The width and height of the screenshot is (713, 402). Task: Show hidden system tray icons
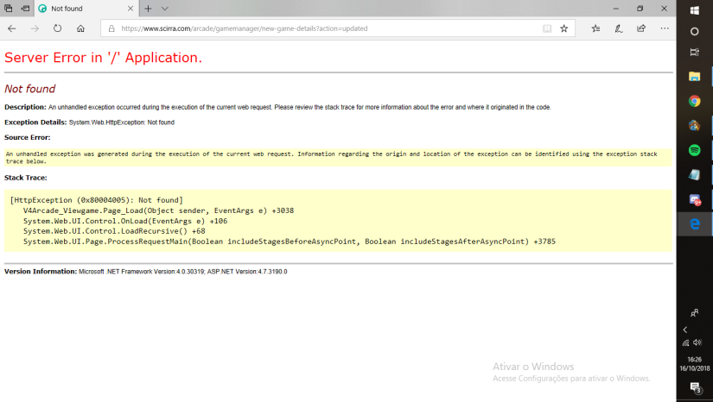(x=685, y=330)
